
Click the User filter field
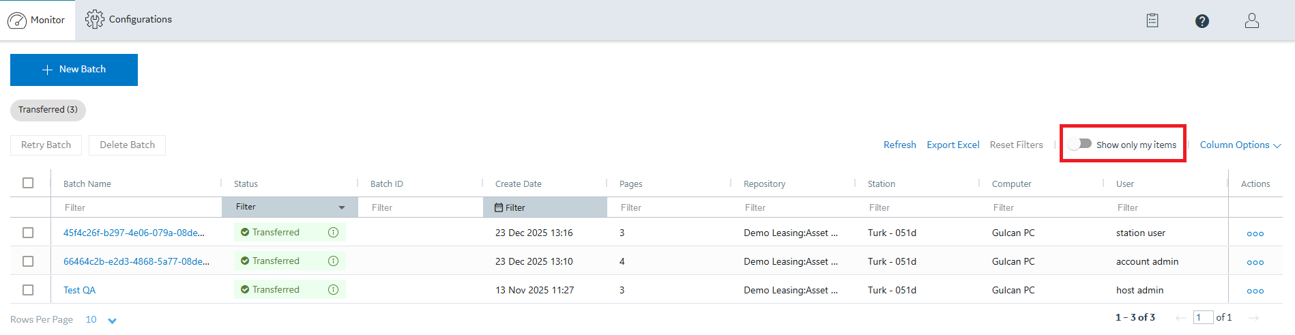coord(1167,207)
